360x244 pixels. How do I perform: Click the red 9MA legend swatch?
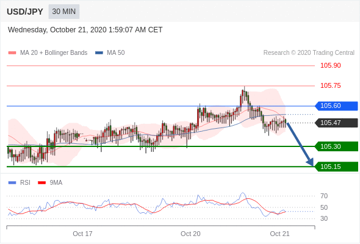point(41,183)
